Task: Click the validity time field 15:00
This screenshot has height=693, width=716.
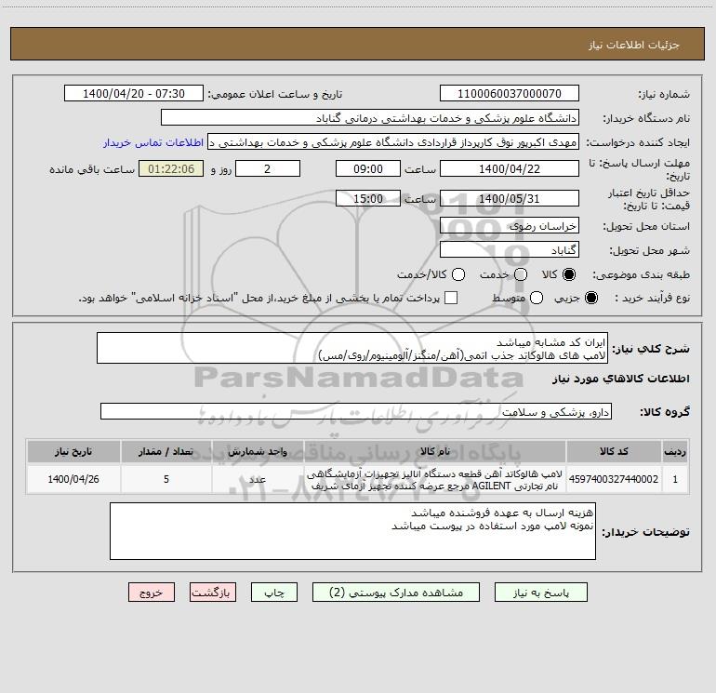Action: pos(368,198)
